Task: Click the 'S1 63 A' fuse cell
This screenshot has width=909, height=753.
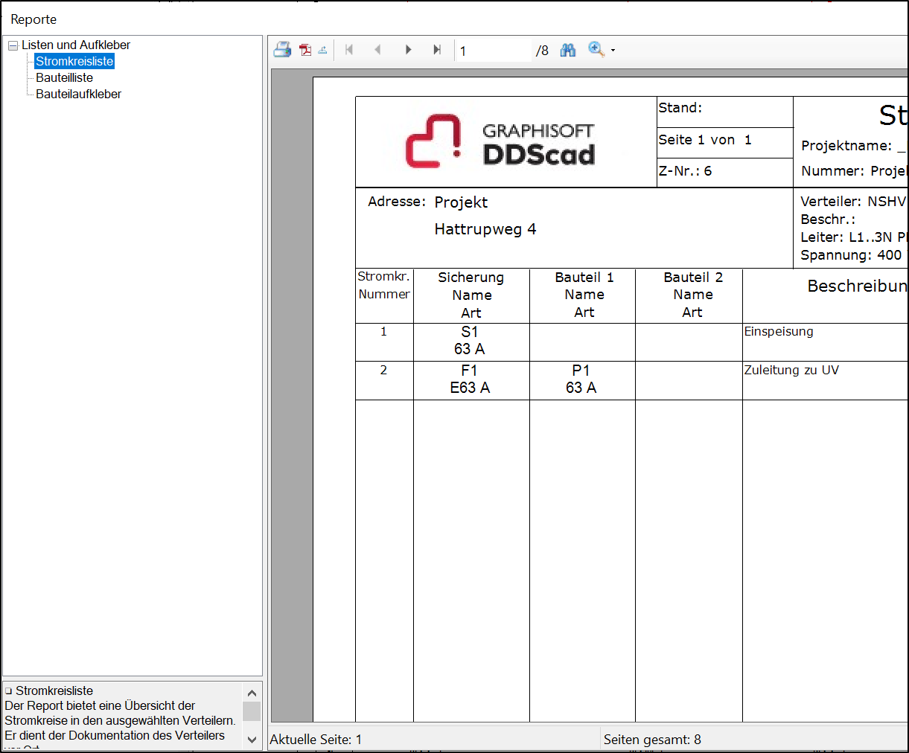Action: (x=470, y=341)
